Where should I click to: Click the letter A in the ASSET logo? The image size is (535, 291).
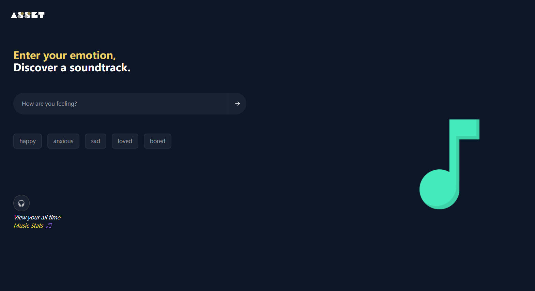pyautogui.click(x=14, y=15)
